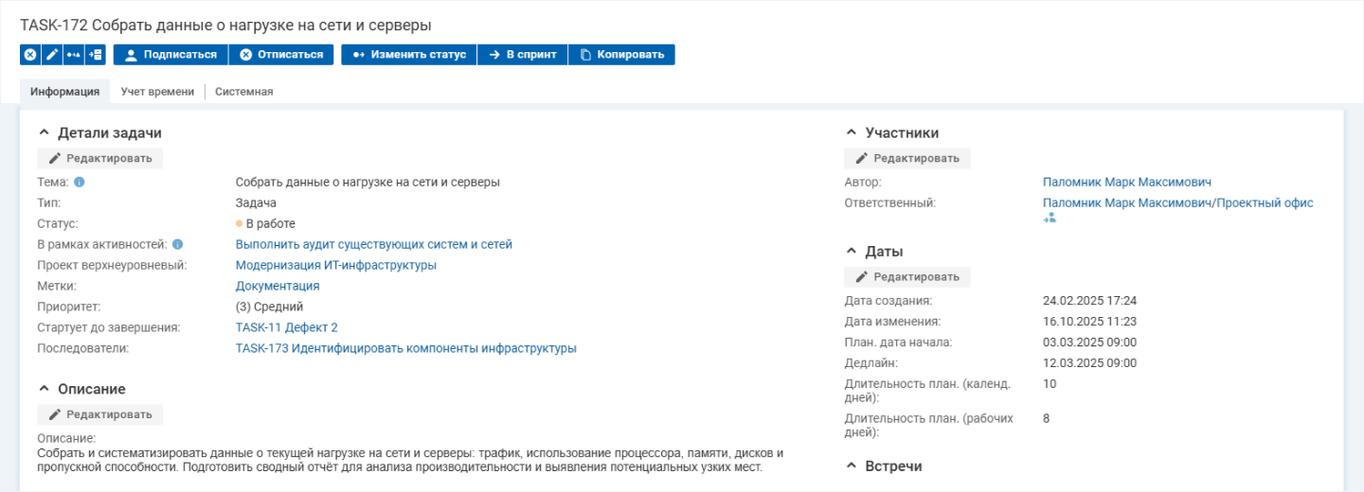Click the reassign person icon under Ответственный
The image size is (1364, 492).
[1050, 219]
